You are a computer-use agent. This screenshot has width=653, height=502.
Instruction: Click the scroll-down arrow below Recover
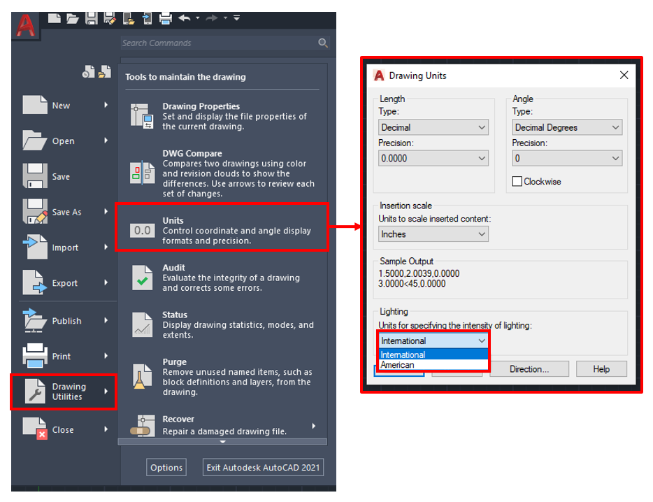(x=223, y=442)
